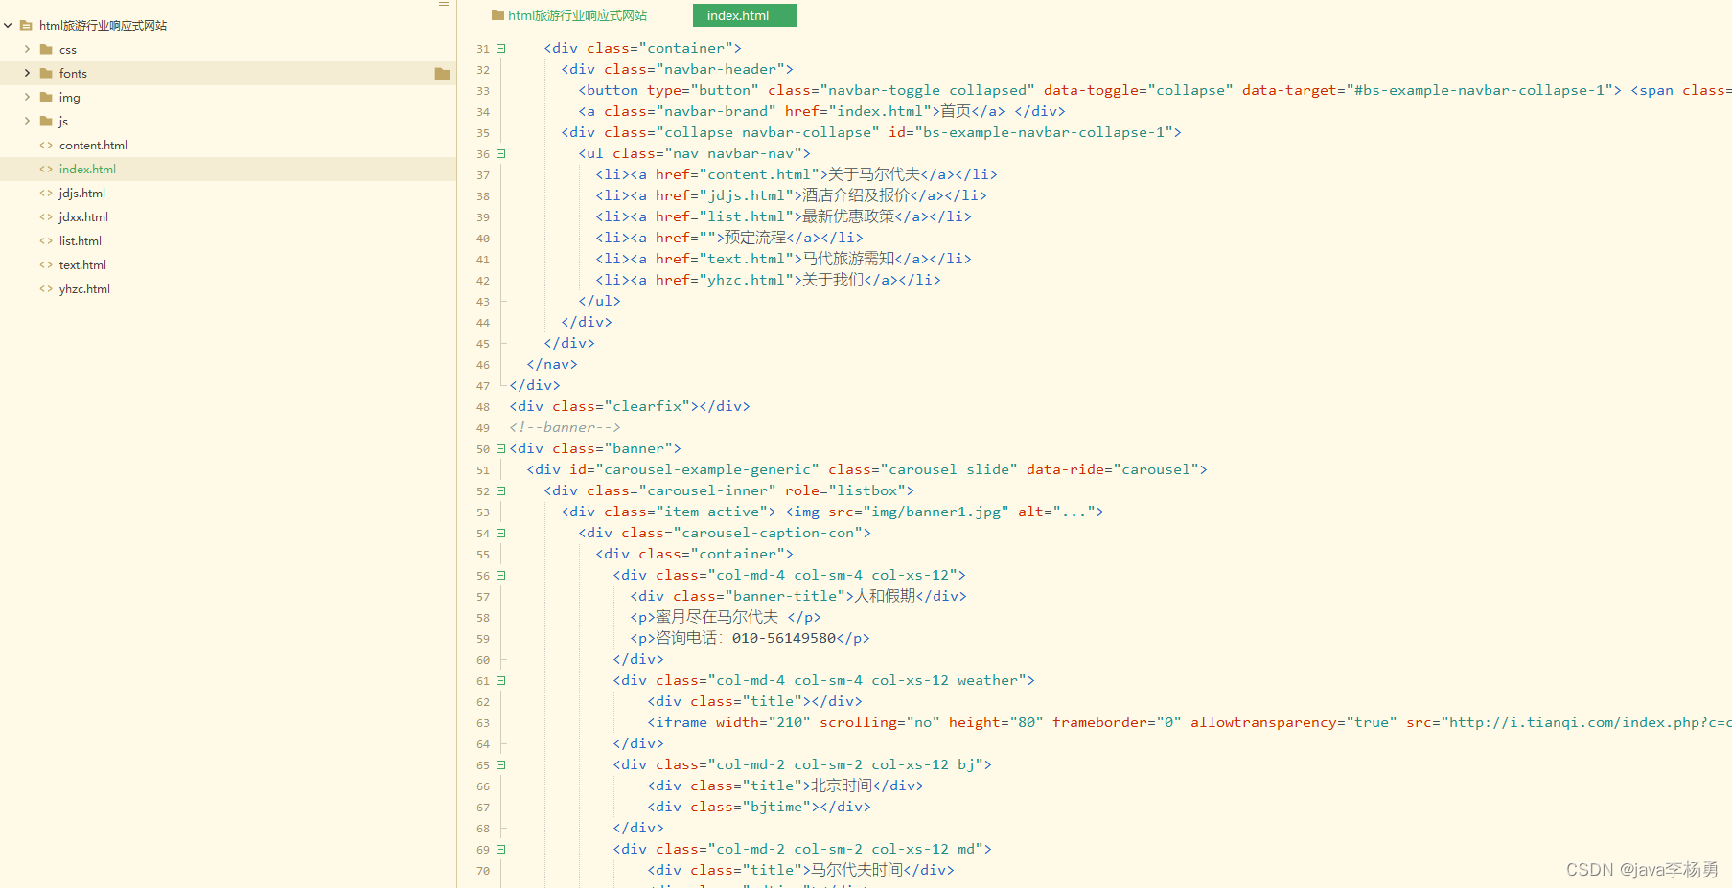Fold code block at line 31
Screen dimensions: 1732x888
coord(500,48)
